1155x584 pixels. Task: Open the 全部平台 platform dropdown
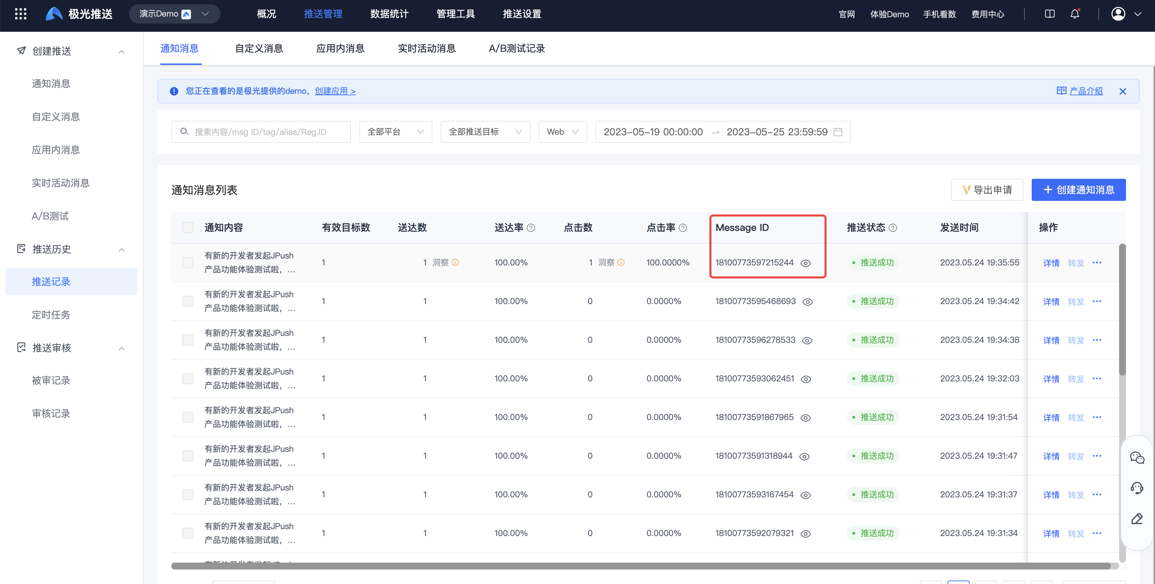pos(395,132)
